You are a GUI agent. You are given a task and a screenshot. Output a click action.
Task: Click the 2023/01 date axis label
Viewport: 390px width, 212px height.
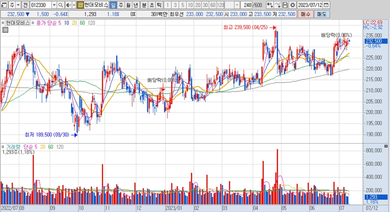174,208
